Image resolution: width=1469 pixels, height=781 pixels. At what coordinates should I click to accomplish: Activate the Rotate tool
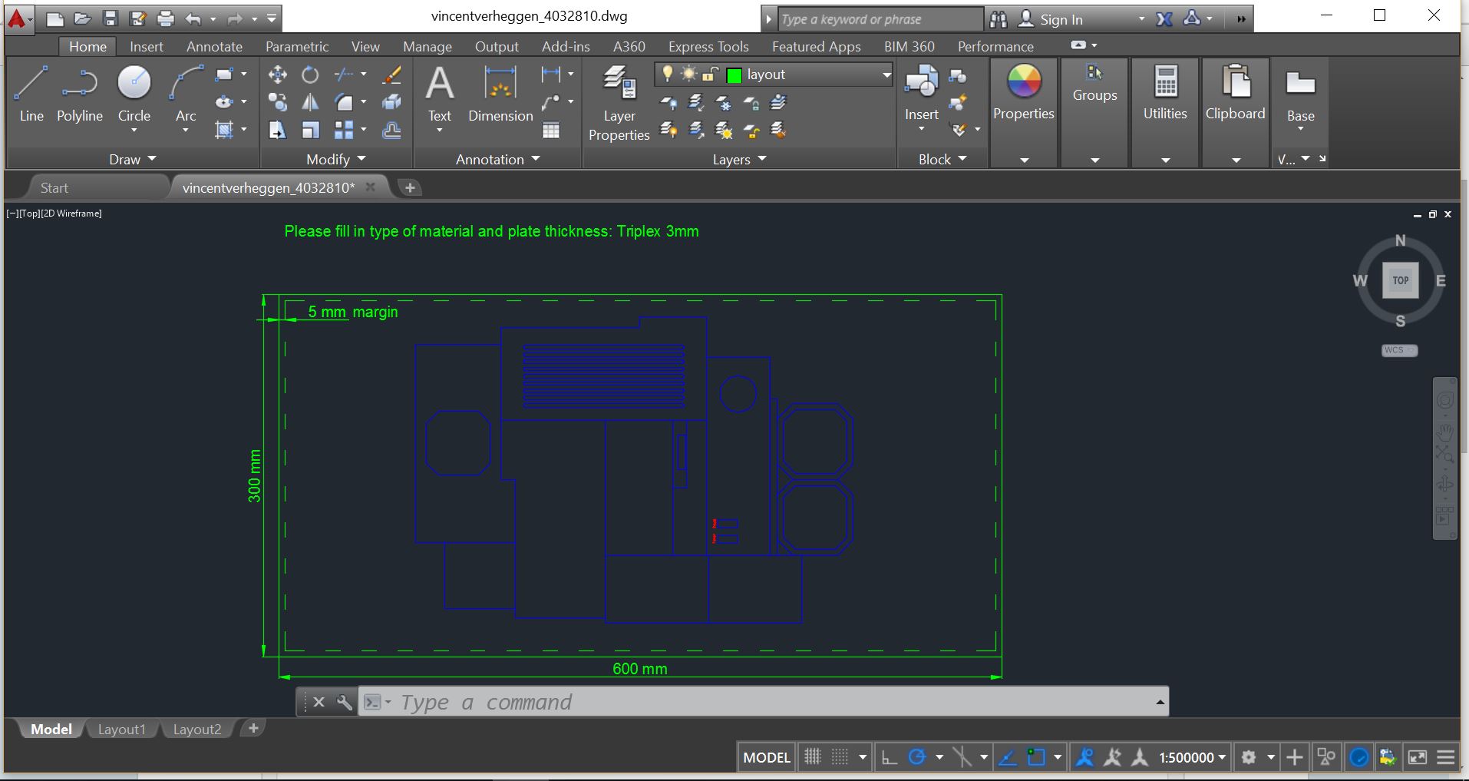pyautogui.click(x=310, y=74)
